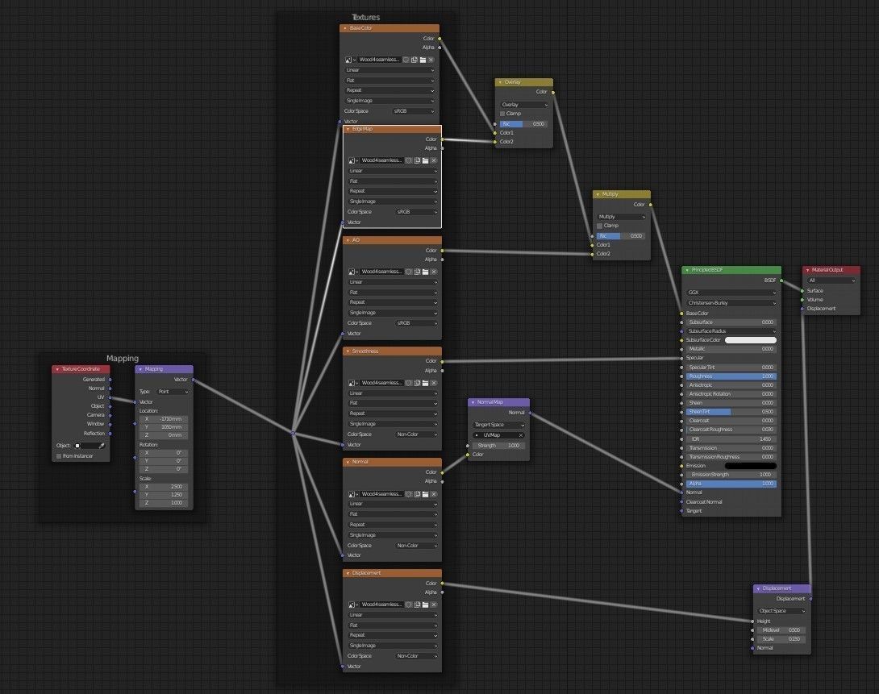Enable Clamp checkbox in Overlay node
Image resolution: width=879 pixels, height=694 pixels.
502,114
